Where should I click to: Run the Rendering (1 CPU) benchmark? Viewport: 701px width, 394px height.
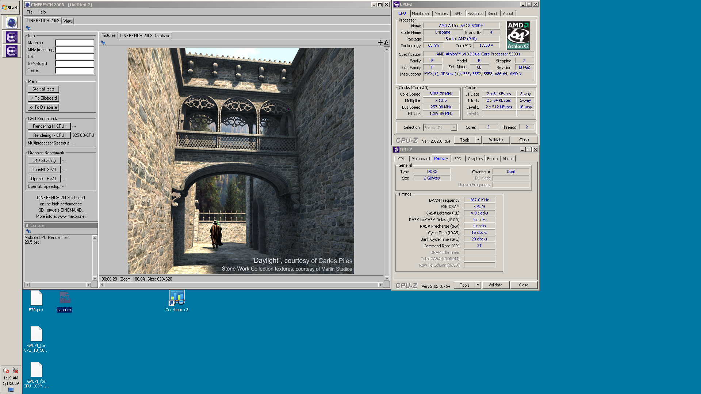click(49, 126)
